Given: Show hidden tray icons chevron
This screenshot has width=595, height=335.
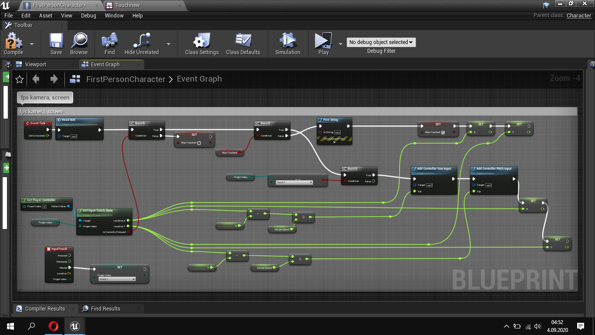Looking at the screenshot, I should click(507, 326).
